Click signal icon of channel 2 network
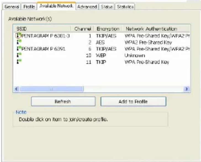The image size is (201, 162). coord(19,42)
